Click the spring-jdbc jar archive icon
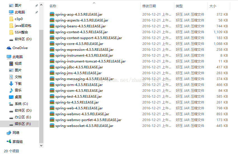This screenshot has width=238, height=154. (52, 67)
